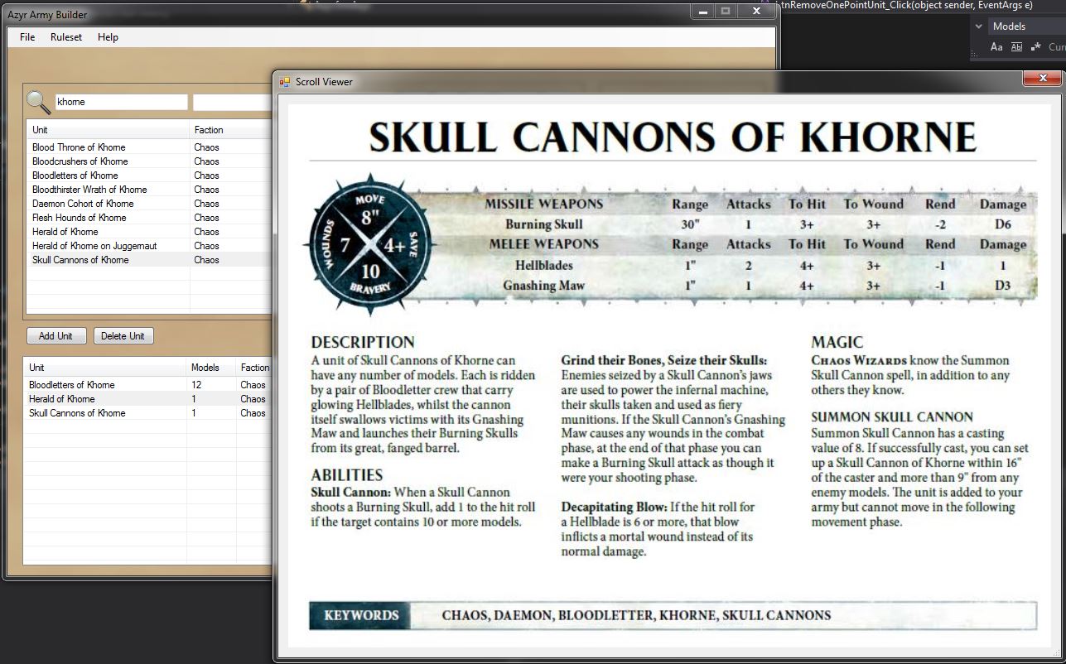This screenshot has height=664, width=1066.
Task: Select Skull Cannons of Khorne in the army list
Action: pos(148,413)
